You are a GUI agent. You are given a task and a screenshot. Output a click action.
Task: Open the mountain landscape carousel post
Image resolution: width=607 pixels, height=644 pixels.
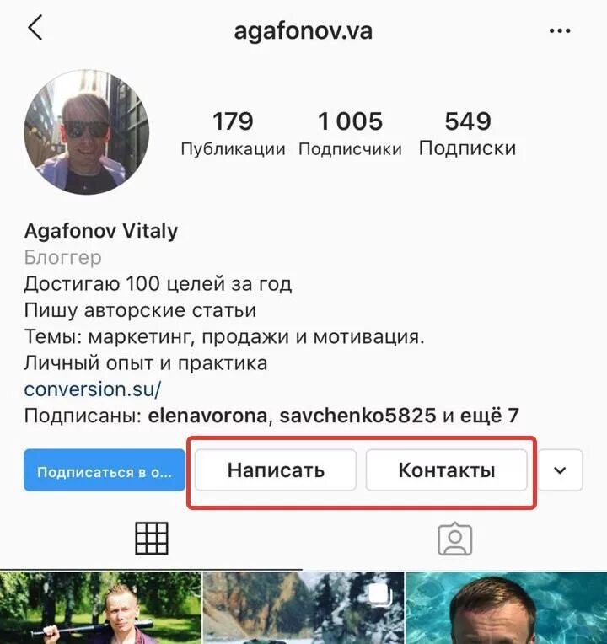(303, 608)
